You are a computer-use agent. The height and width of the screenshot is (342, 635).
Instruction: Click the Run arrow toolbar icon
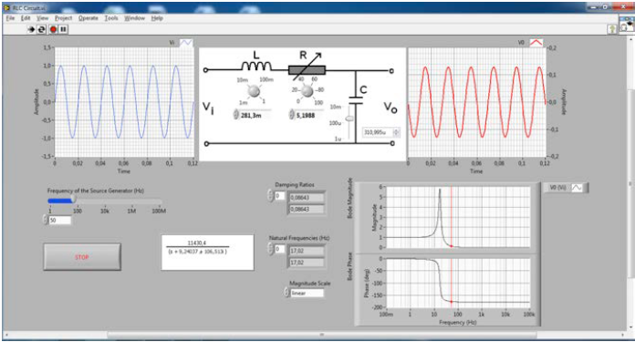31,29
